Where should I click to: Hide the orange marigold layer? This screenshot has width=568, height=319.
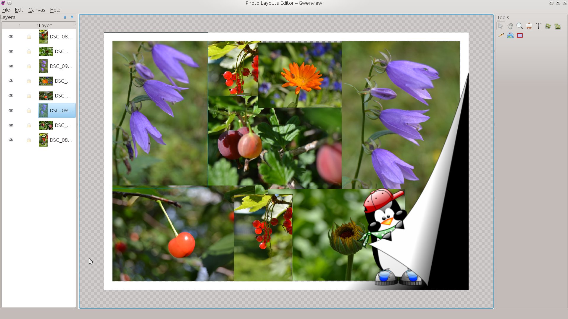(x=11, y=81)
